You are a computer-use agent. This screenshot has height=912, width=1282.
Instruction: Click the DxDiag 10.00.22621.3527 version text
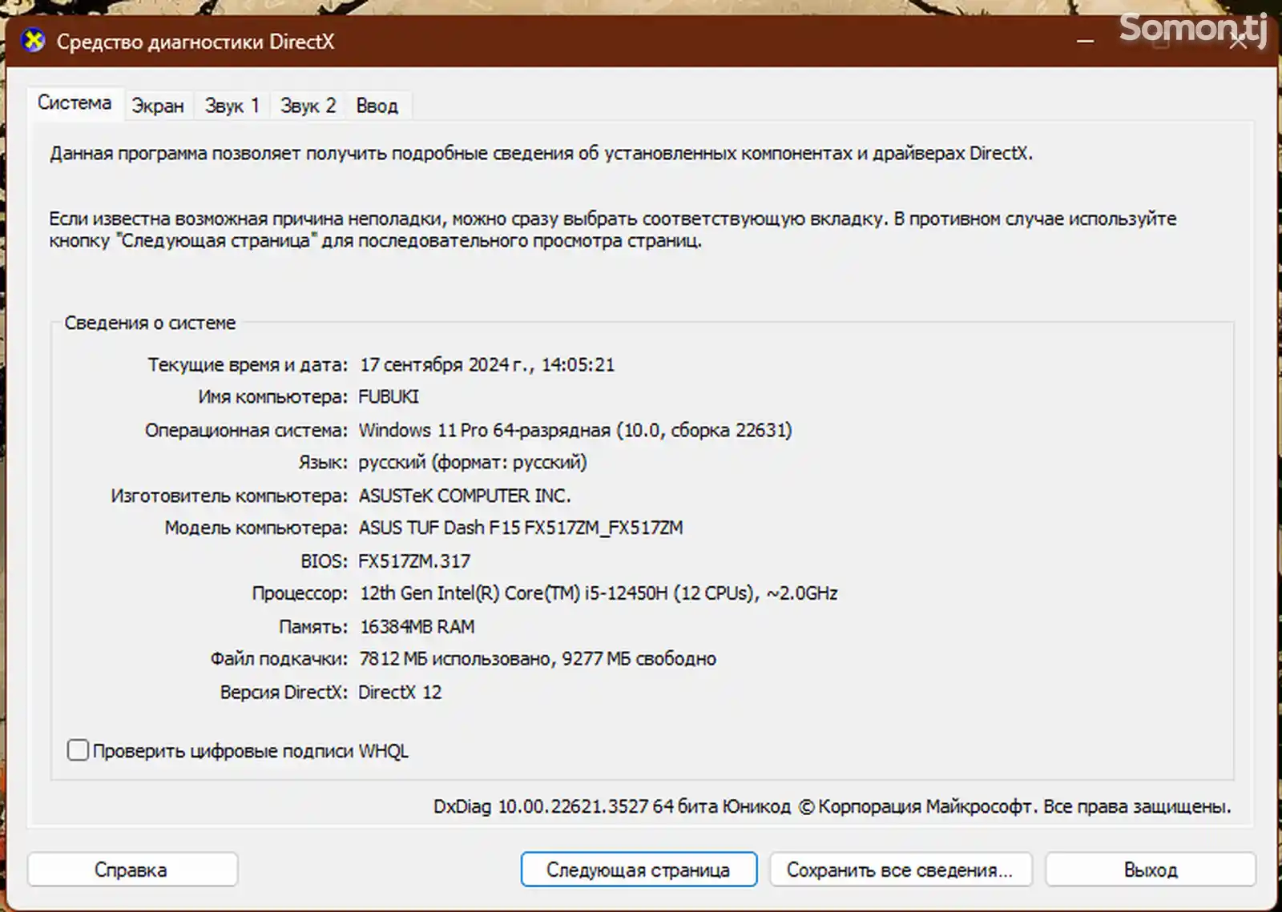(x=832, y=806)
